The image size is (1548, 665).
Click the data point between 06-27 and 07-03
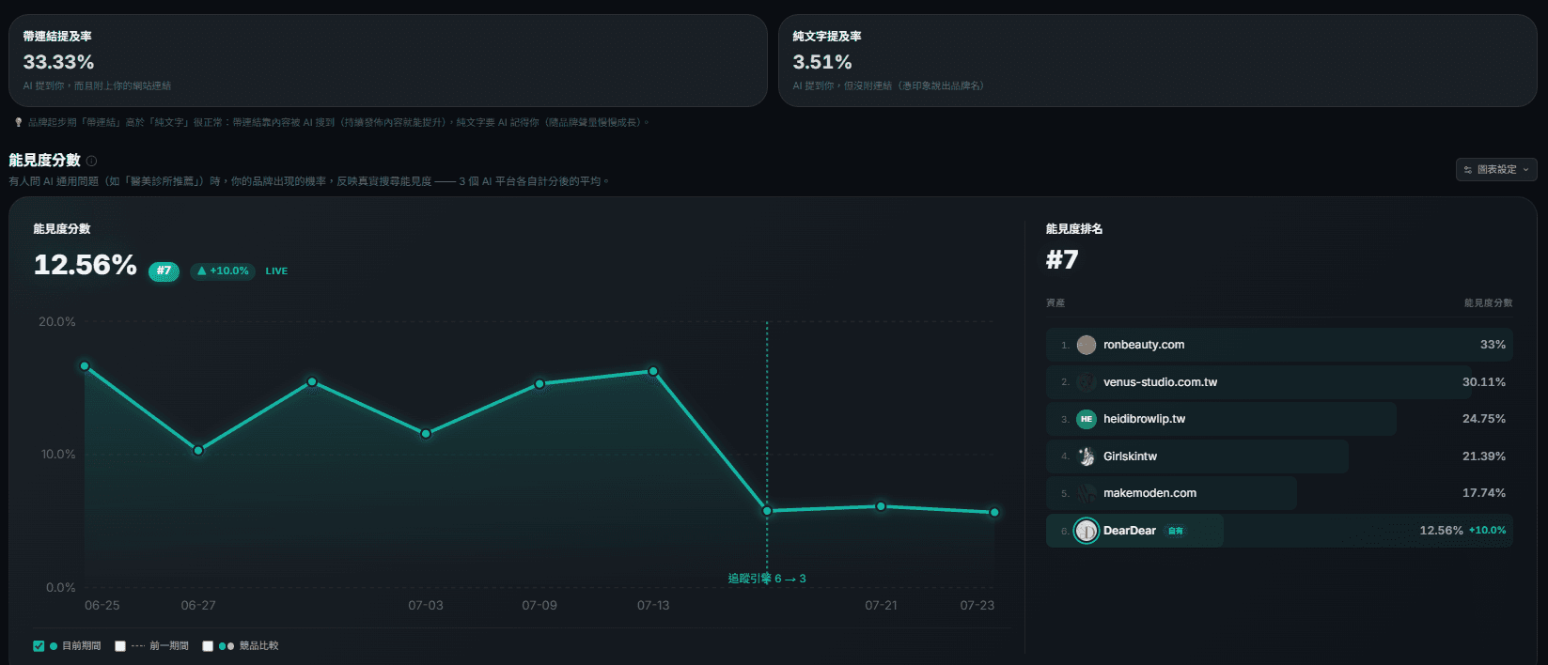(x=312, y=382)
